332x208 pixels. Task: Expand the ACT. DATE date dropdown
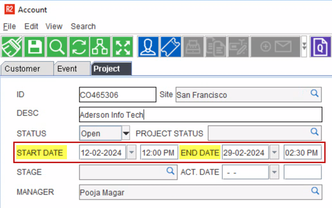[274, 172]
